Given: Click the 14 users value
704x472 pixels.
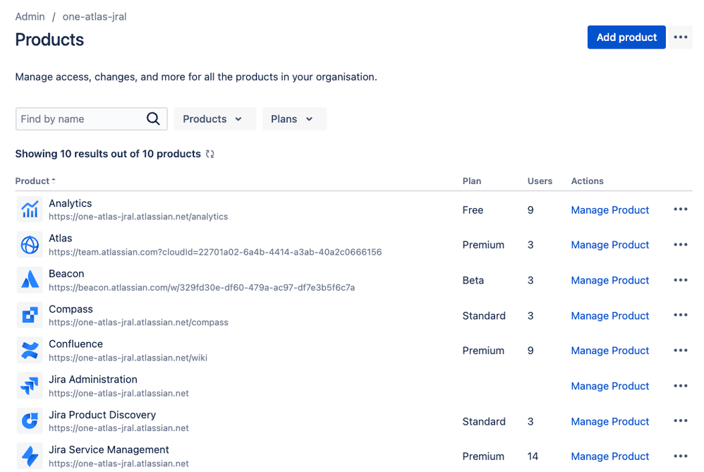Looking at the screenshot, I should [x=533, y=456].
